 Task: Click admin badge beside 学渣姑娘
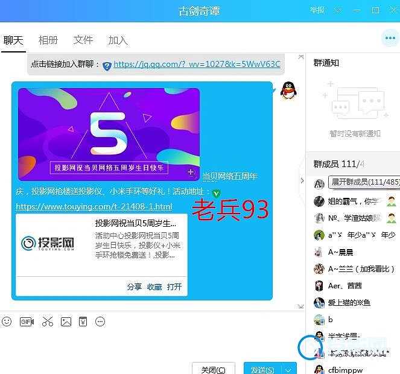click(x=391, y=218)
